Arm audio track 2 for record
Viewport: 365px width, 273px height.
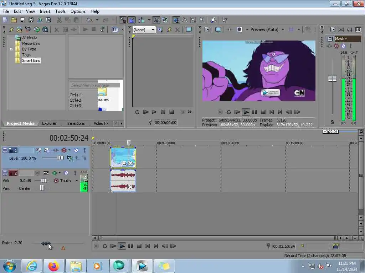[37, 173]
